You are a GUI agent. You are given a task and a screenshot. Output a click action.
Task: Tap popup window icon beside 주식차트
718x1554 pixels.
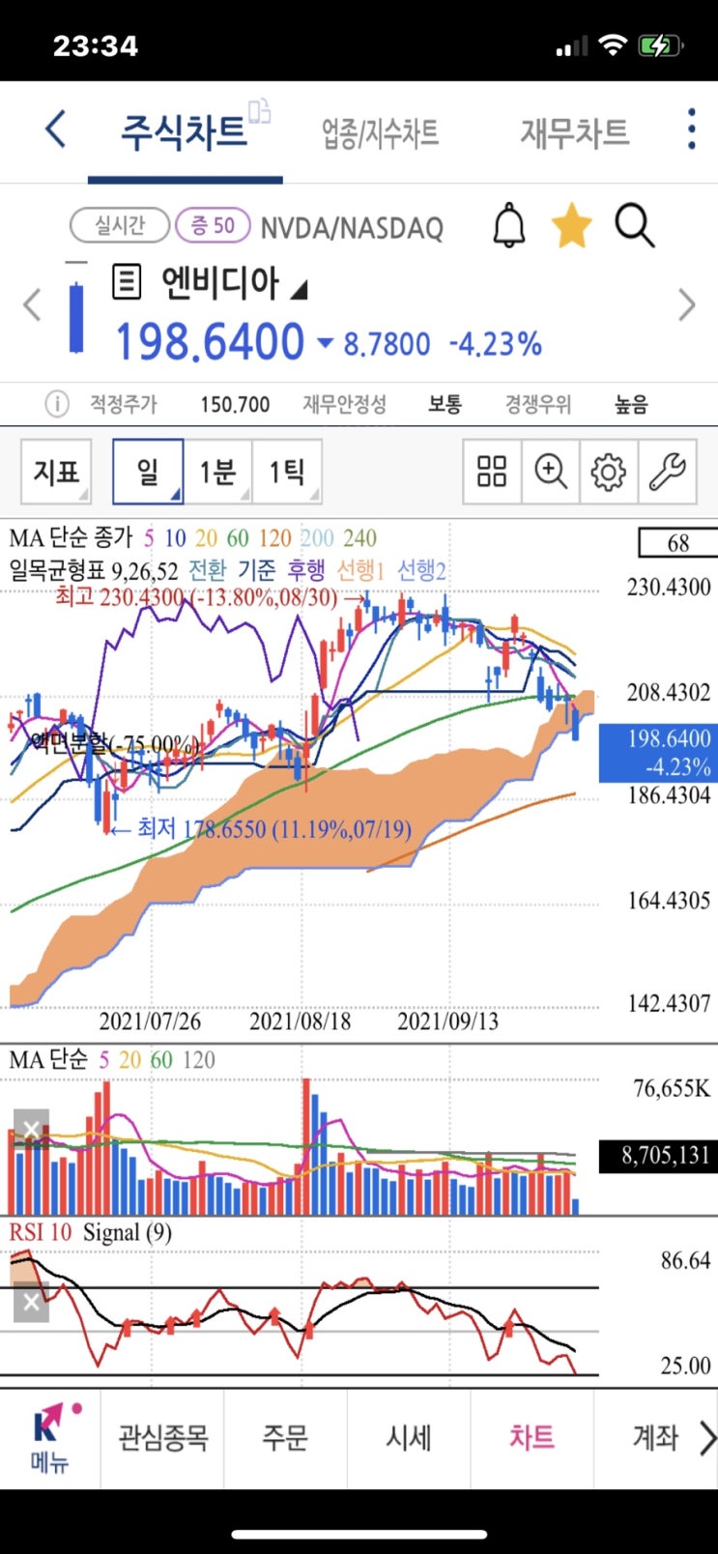[x=260, y=111]
